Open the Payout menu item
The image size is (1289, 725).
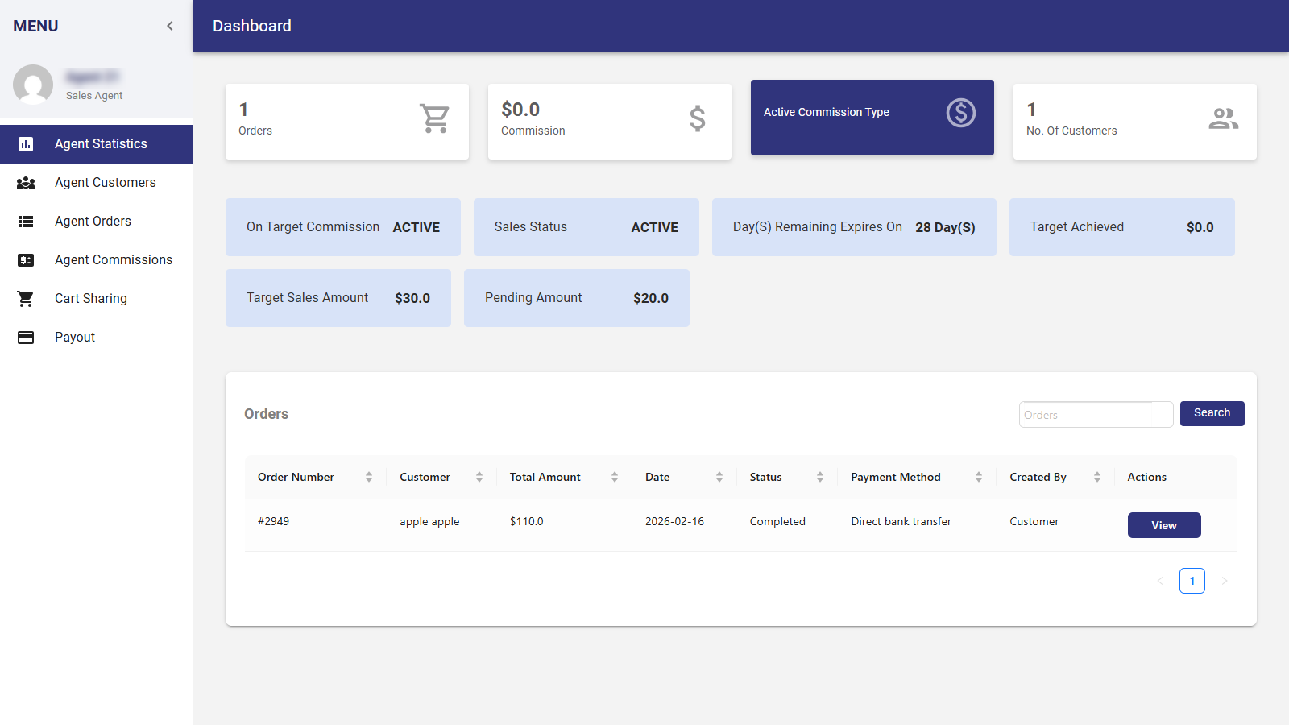click(x=75, y=338)
